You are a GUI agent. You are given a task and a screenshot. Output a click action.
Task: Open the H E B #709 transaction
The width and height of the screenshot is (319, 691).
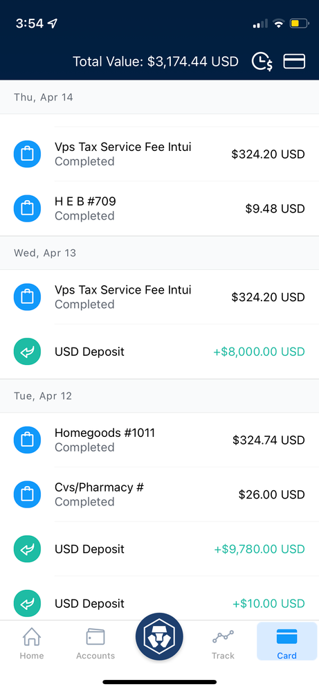[x=159, y=208]
